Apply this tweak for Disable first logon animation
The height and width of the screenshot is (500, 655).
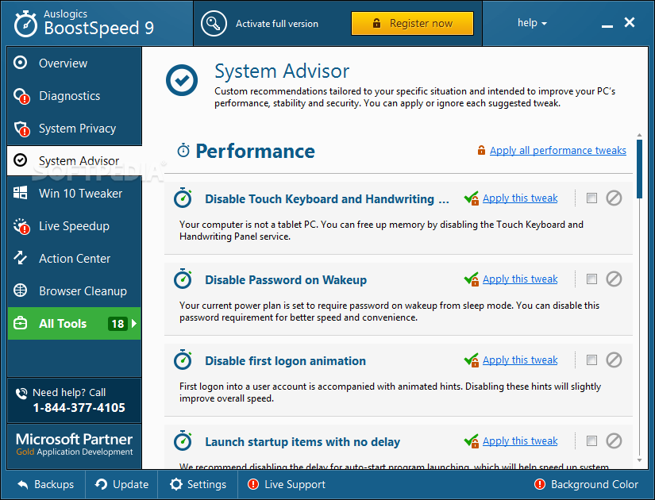(x=520, y=360)
